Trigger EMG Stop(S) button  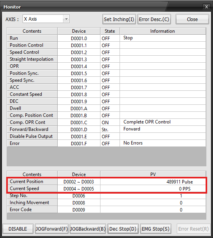[155, 229]
